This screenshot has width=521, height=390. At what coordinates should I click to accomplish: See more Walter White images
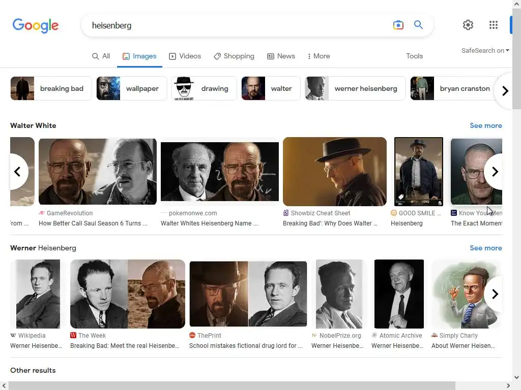tap(486, 126)
